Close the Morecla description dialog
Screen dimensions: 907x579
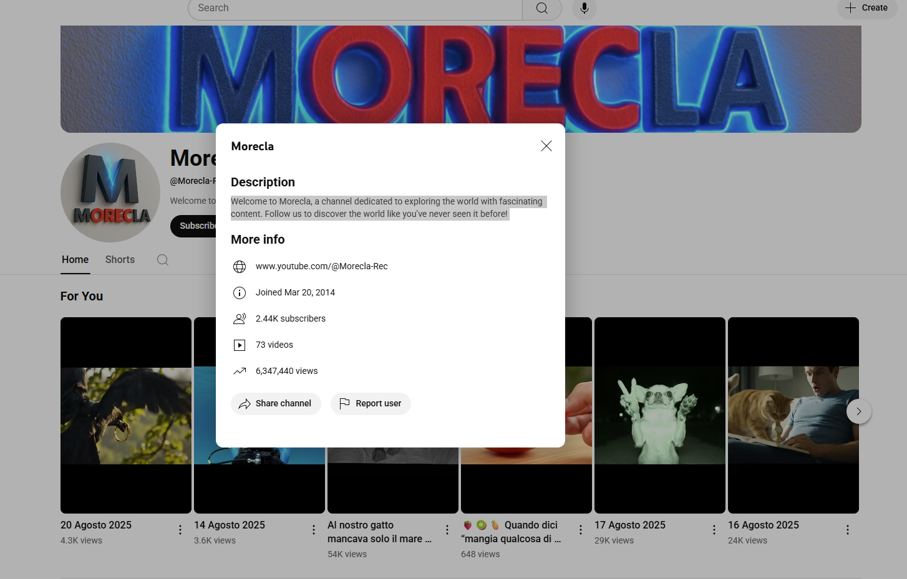(546, 146)
